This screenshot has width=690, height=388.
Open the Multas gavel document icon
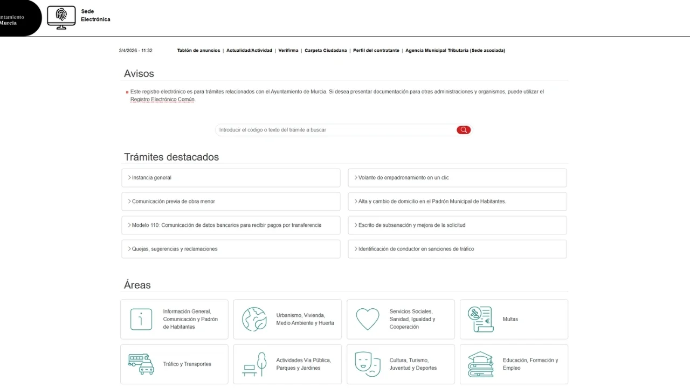(481, 319)
